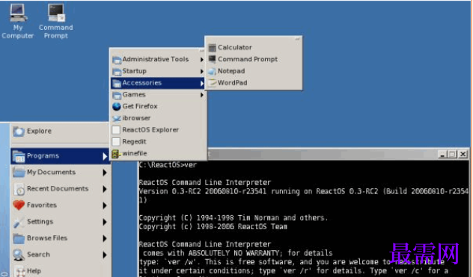Viewport: 473px width, 277px height.
Task: Click the Games folder icon
Action: [117, 95]
